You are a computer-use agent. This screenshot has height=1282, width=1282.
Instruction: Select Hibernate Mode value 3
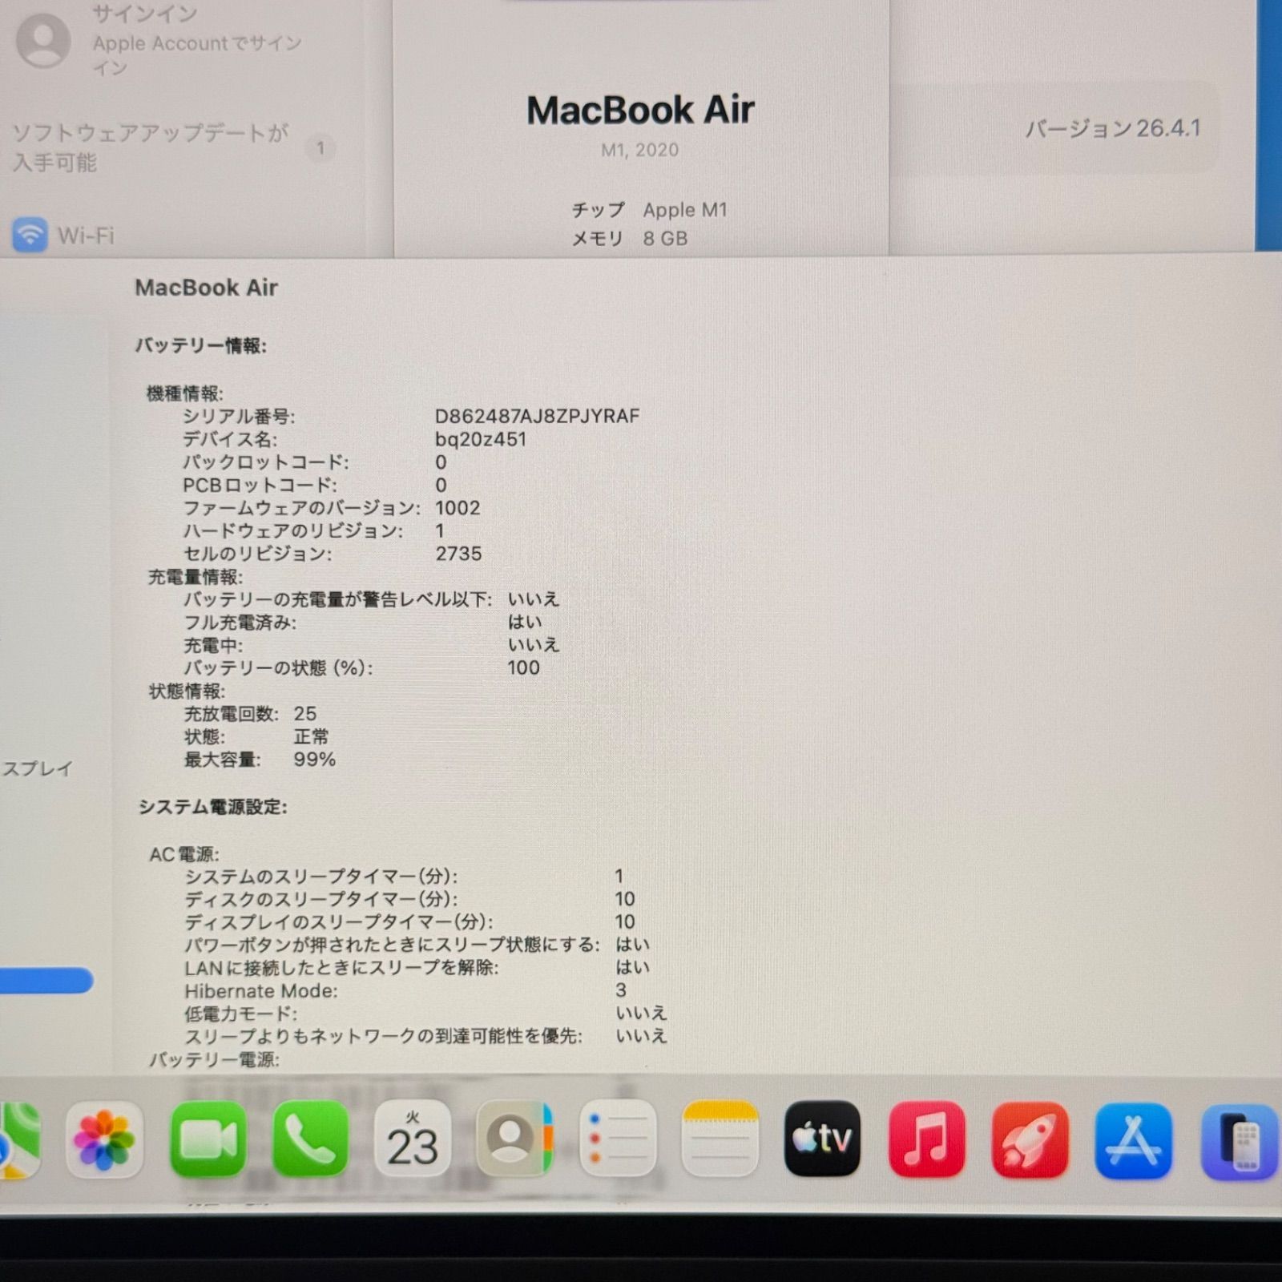(x=621, y=990)
